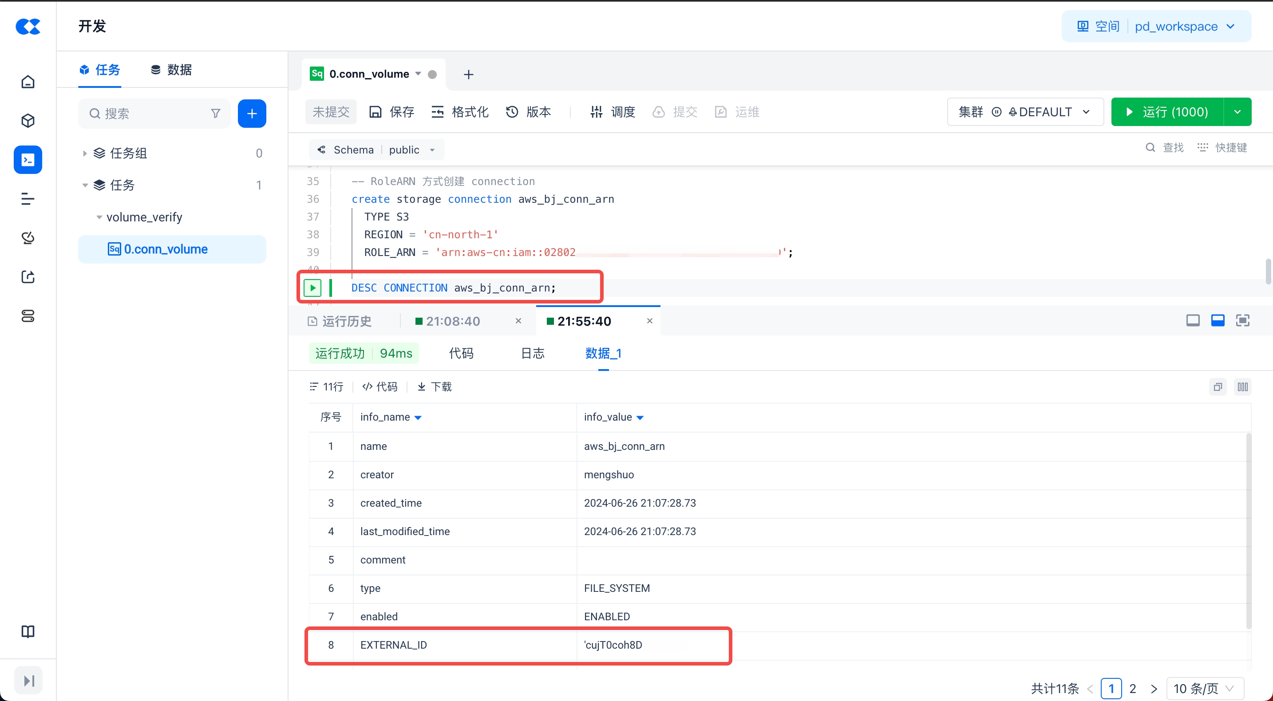Run the DESC CONNECTION line play icon
Screen dimensions: 1273x701
[312, 287]
